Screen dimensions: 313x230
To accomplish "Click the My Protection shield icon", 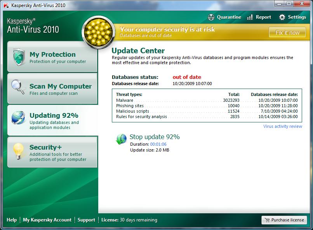I will [x=19, y=57].
